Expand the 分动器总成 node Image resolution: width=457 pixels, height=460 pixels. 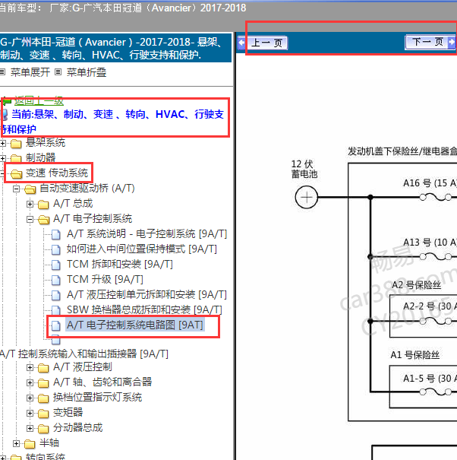(30, 429)
